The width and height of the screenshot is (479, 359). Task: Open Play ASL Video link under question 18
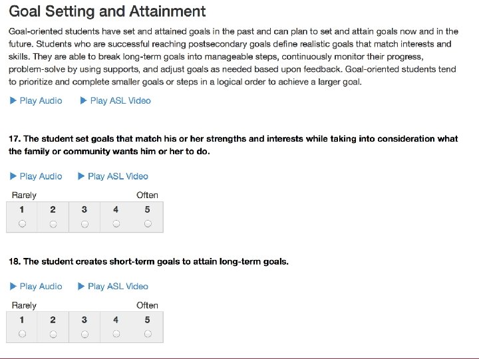[x=113, y=287]
